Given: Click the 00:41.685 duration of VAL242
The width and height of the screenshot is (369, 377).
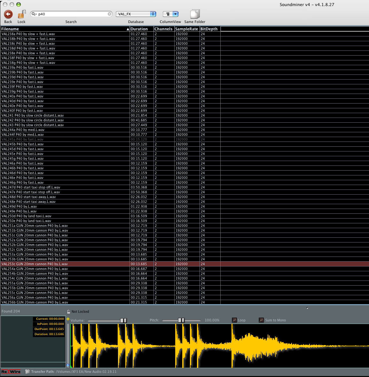Looking at the screenshot, I should (139, 120).
